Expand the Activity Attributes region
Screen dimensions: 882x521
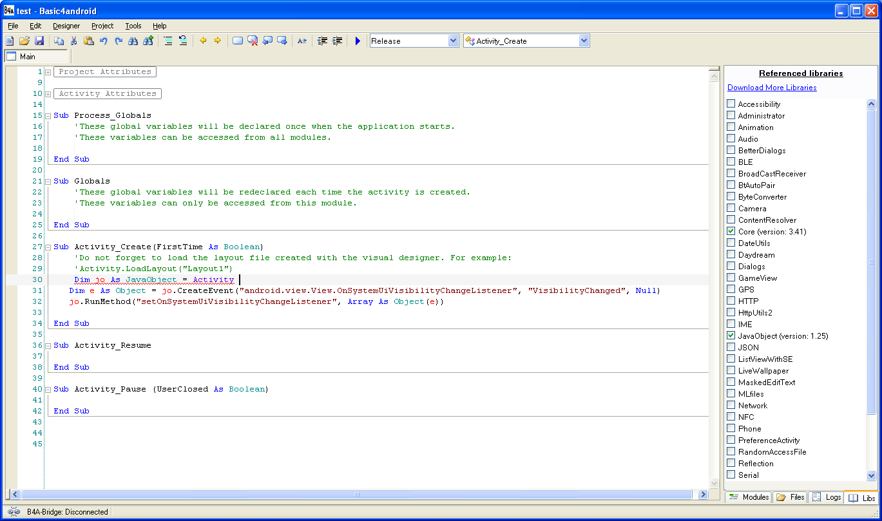(48, 94)
